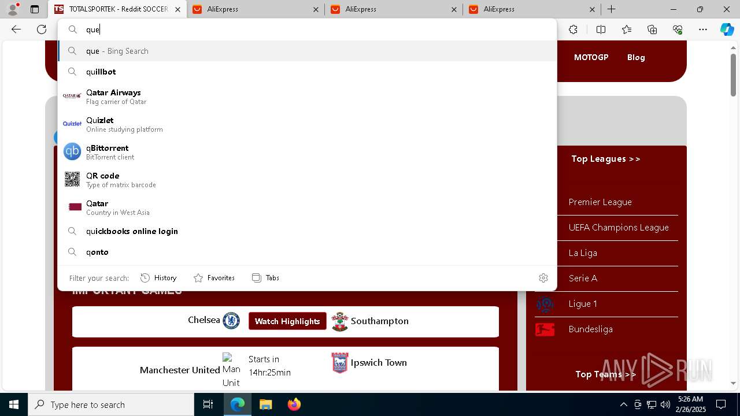Close the TOTALSPORTEK tab

click(177, 9)
